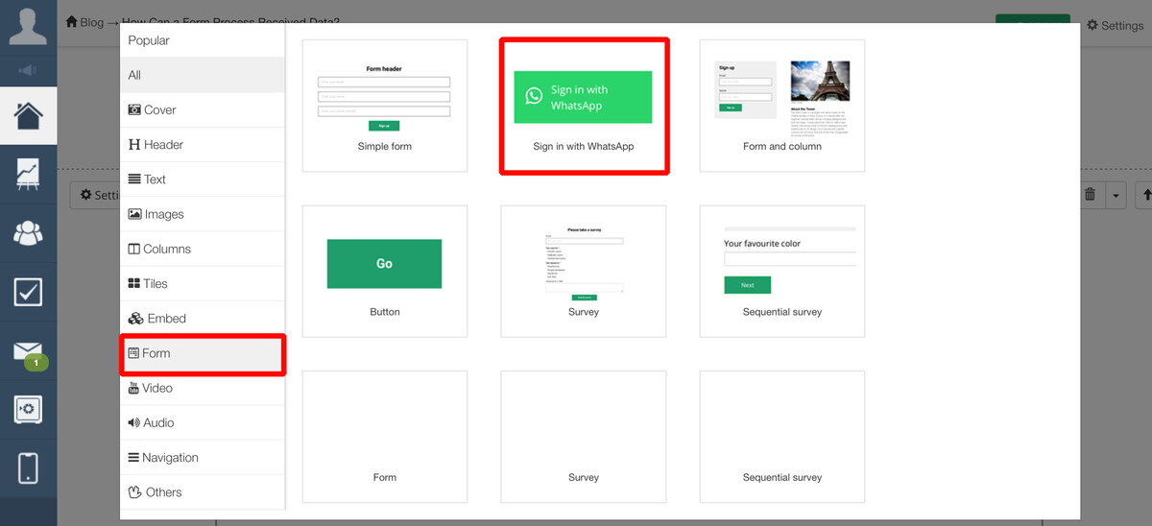Select the Header category
This screenshot has height=526, width=1152.
click(203, 144)
